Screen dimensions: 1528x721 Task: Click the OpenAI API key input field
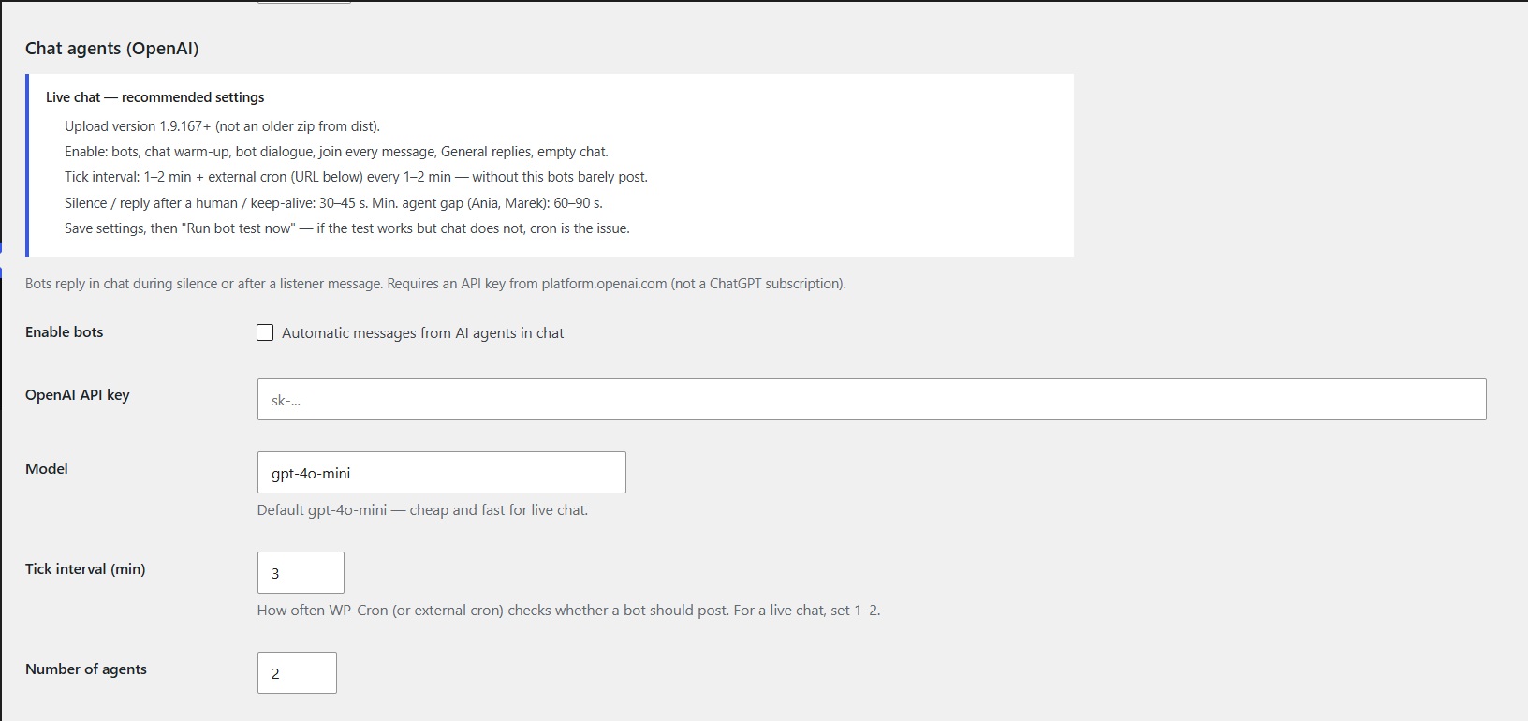point(872,399)
